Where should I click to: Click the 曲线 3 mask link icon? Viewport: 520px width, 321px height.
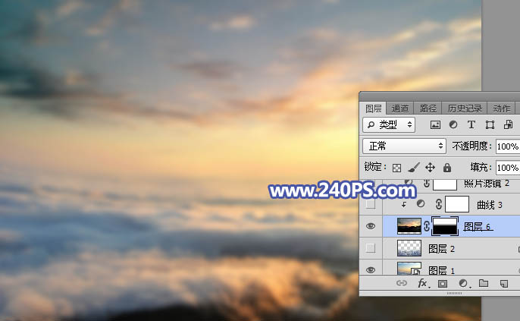tap(438, 204)
